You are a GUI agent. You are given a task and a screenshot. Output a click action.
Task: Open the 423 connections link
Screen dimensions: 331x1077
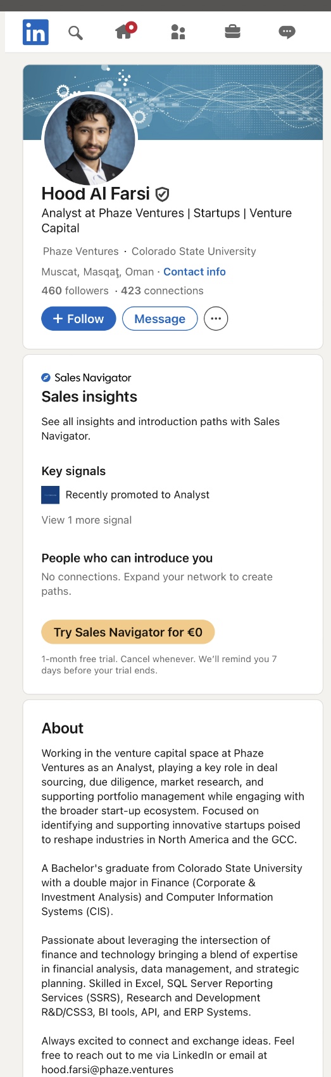(162, 291)
